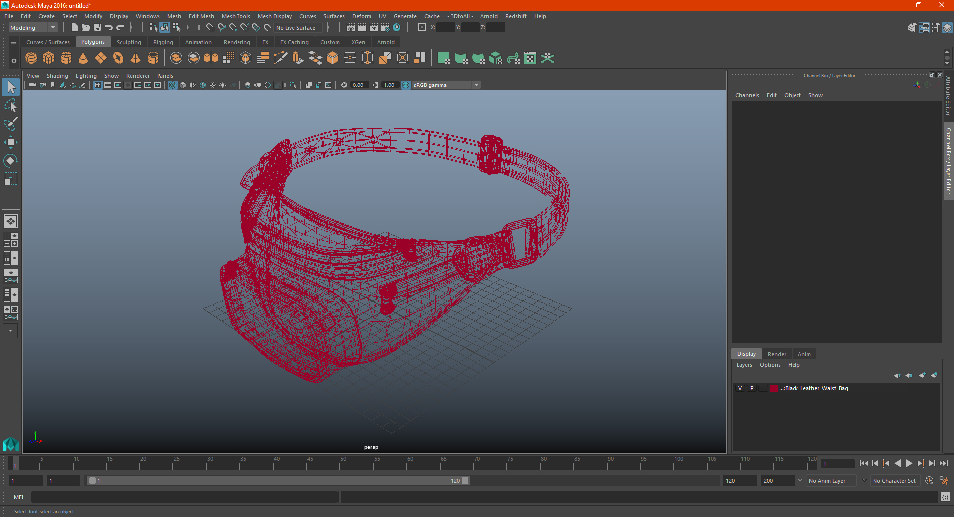Activate the Rotate tool
This screenshot has width=954, height=517.
point(11,161)
